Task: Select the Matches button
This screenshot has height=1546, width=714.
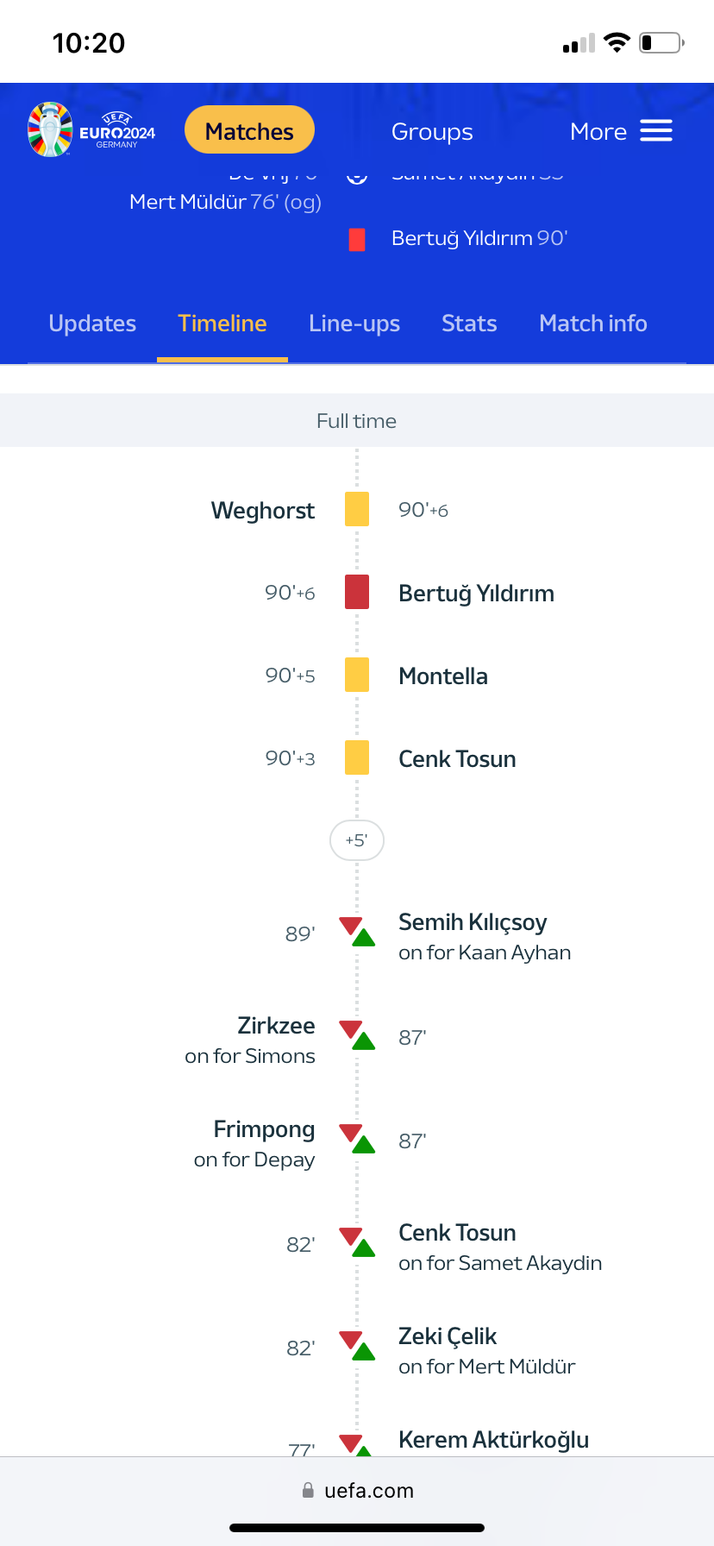Action: tap(249, 131)
